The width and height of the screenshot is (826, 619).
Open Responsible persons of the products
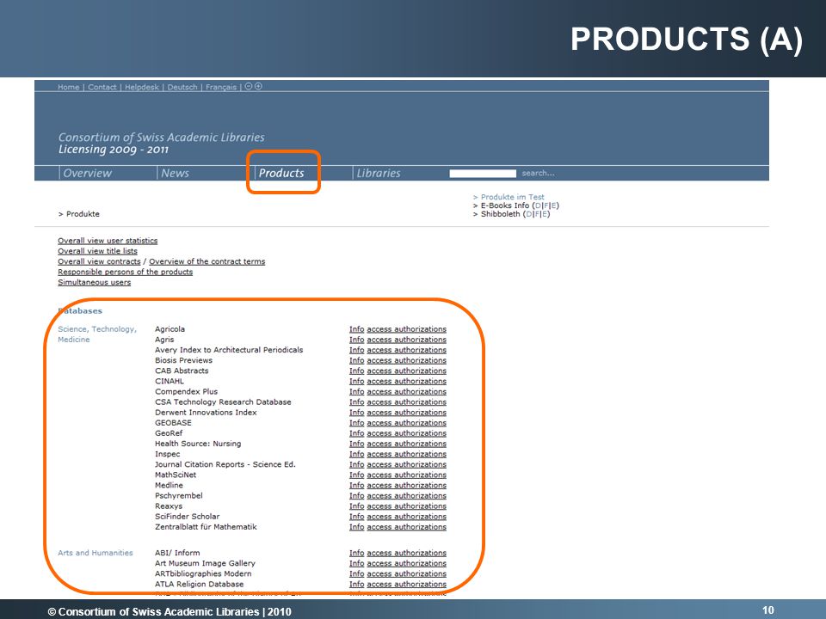(x=126, y=273)
